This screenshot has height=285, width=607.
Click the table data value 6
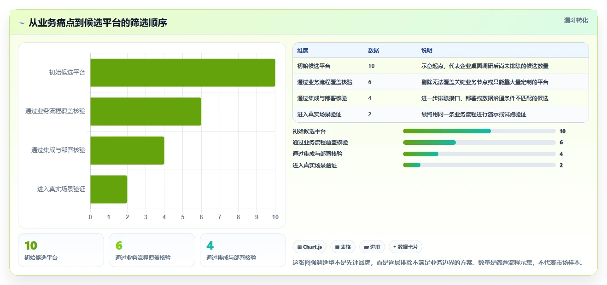coord(370,82)
